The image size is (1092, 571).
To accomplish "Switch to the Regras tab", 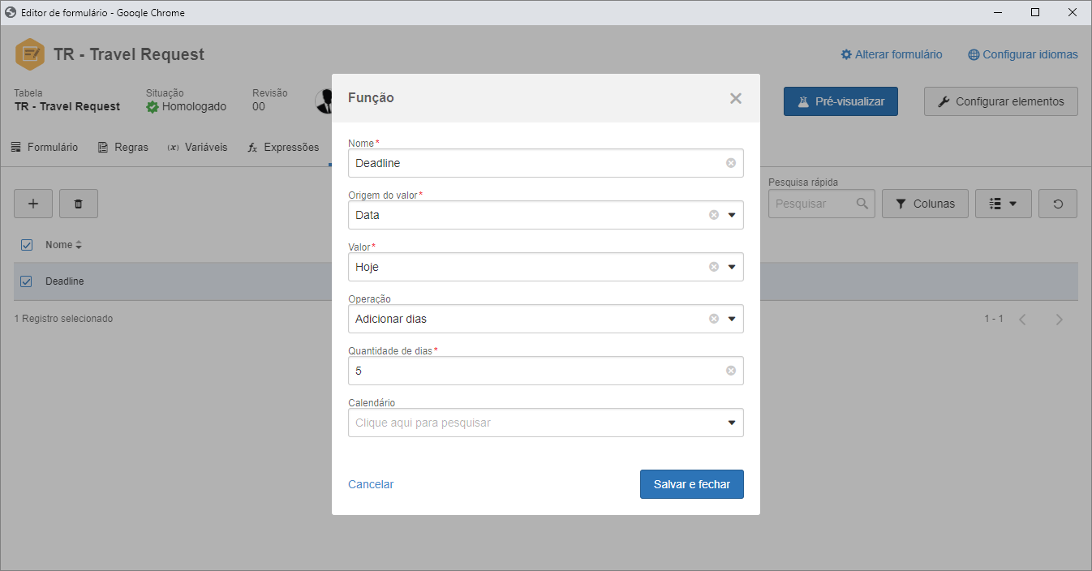I will [x=123, y=148].
